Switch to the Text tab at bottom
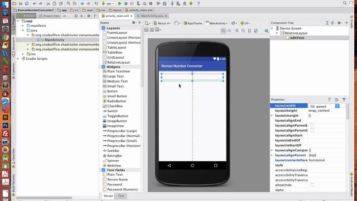The width and height of the screenshot is (357, 201). tap(121, 196)
